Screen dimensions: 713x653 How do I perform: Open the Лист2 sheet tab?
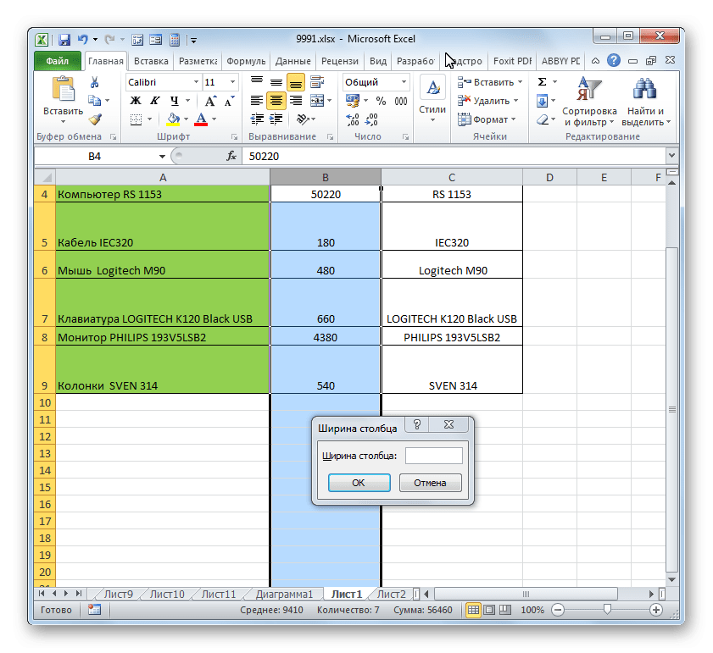pyautogui.click(x=391, y=594)
